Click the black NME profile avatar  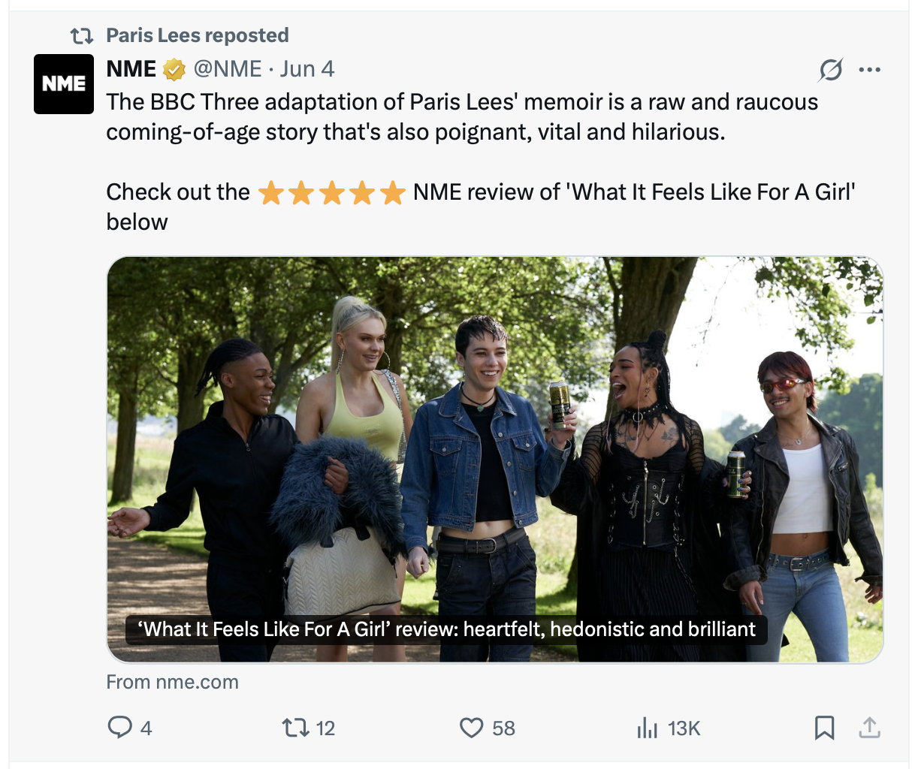pyautogui.click(x=64, y=84)
